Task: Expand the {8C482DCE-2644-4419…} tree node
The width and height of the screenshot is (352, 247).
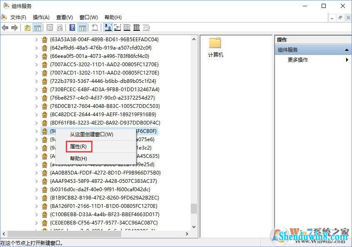Action: pyautogui.click(x=36, y=115)
